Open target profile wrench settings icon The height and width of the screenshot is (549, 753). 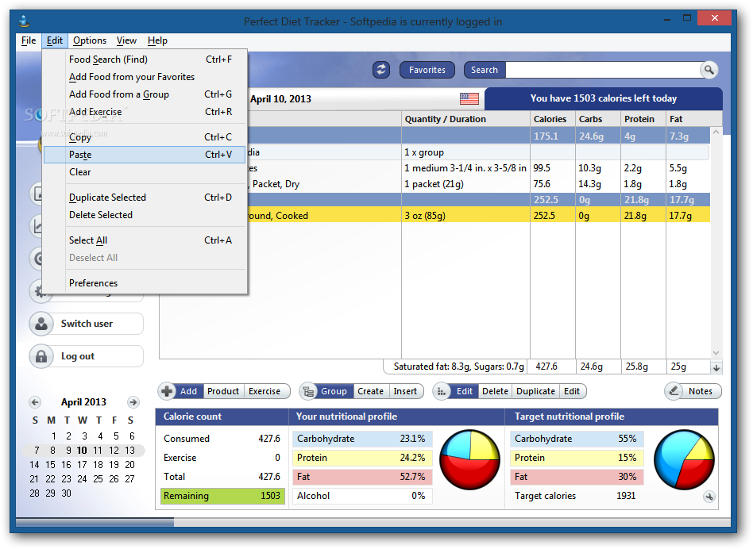point(709,497)
